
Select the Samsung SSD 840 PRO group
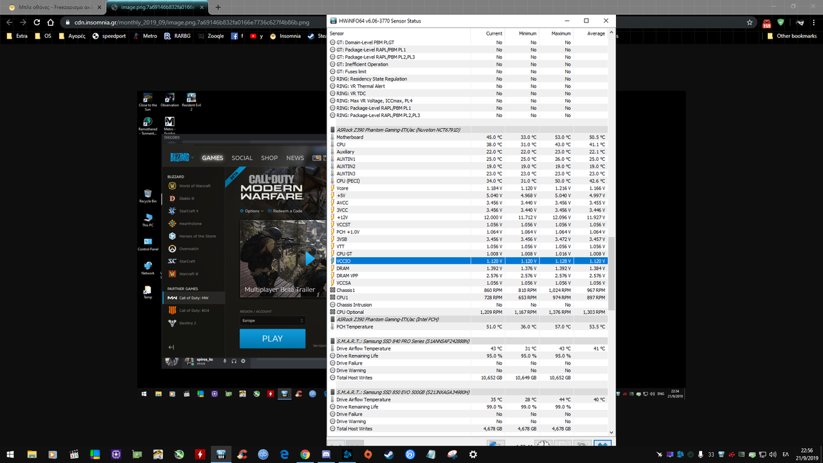coord(469,341)
